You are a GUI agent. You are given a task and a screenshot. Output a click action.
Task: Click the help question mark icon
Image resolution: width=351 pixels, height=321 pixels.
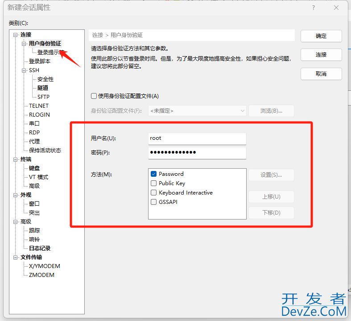coord(314,8)
